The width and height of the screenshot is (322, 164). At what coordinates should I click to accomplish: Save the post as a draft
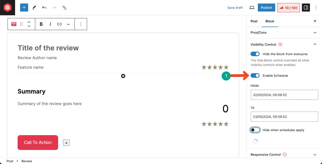click(x=235, y=8)
